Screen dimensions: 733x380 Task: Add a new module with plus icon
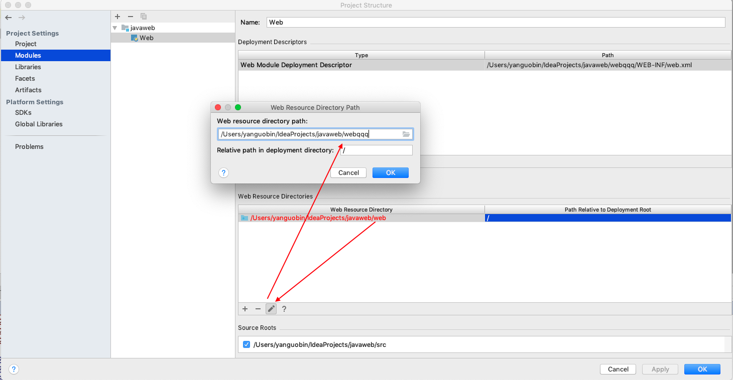[x=117, y=17]
